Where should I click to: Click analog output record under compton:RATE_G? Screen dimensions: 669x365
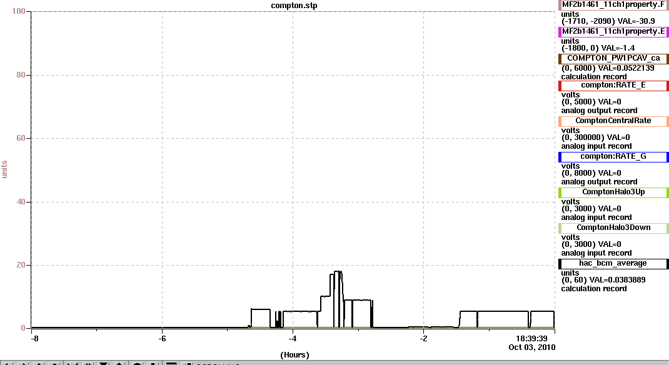(x=599, y=182)
